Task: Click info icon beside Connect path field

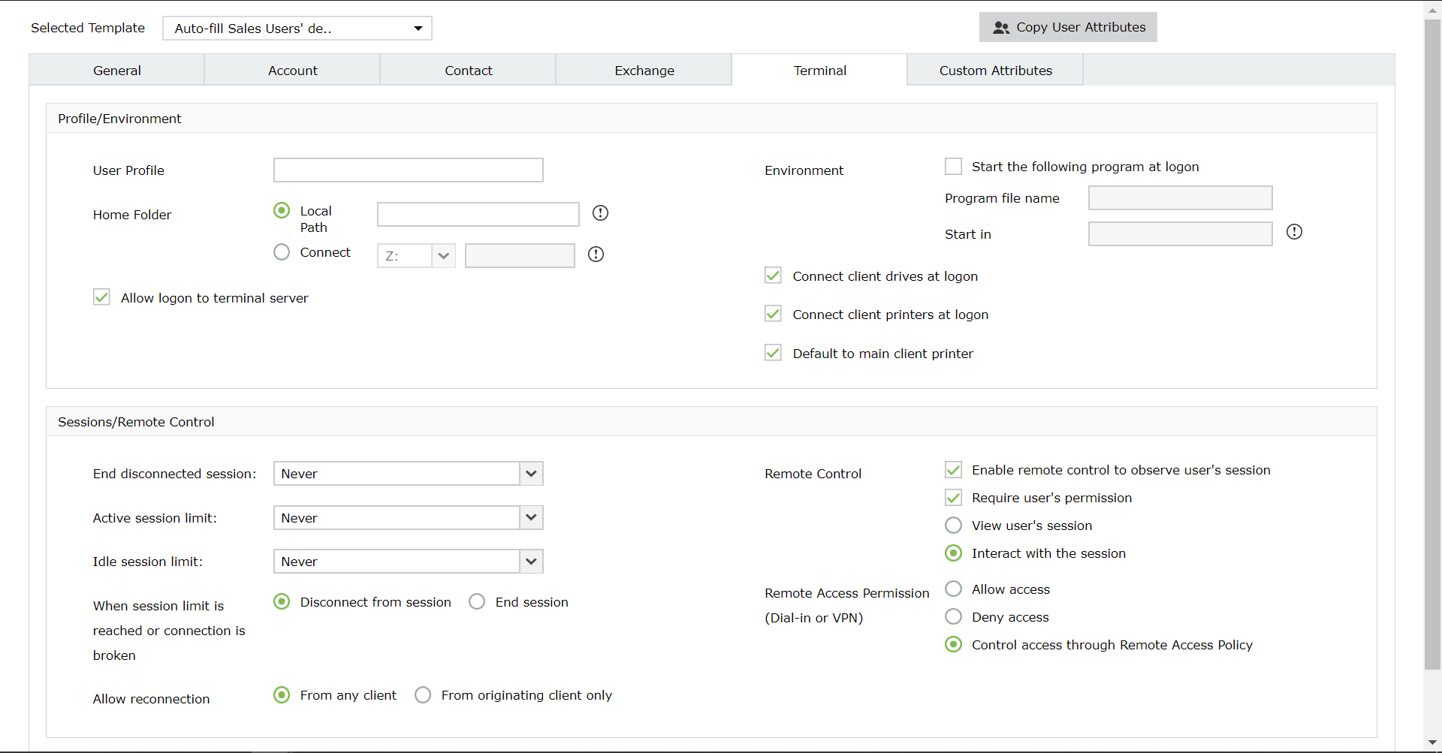Action: 596,255
